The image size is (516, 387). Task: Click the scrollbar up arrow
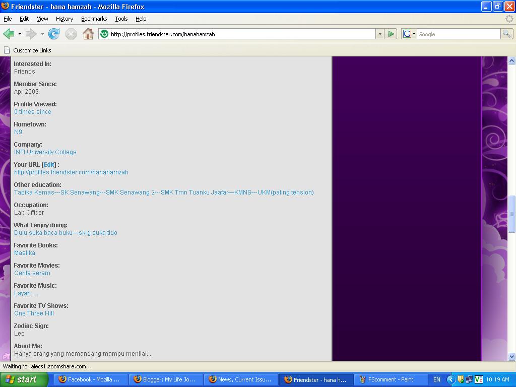click(x=511, y=60)
